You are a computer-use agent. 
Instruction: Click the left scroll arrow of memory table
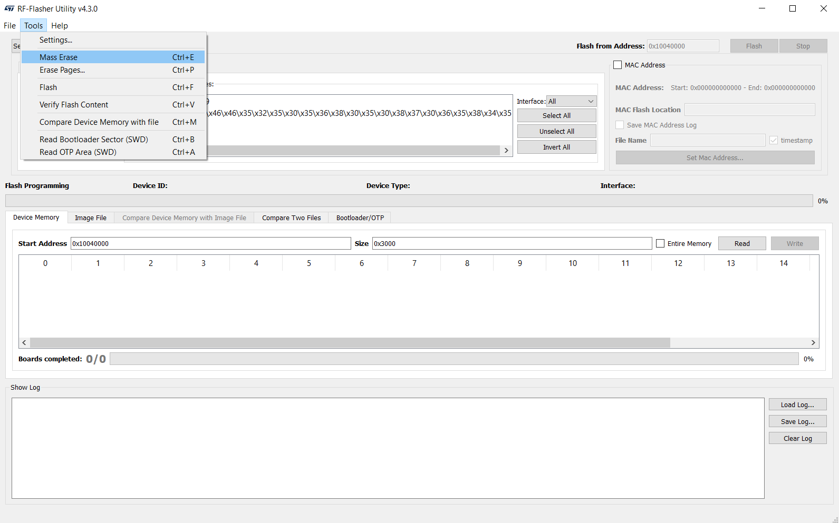24,342
